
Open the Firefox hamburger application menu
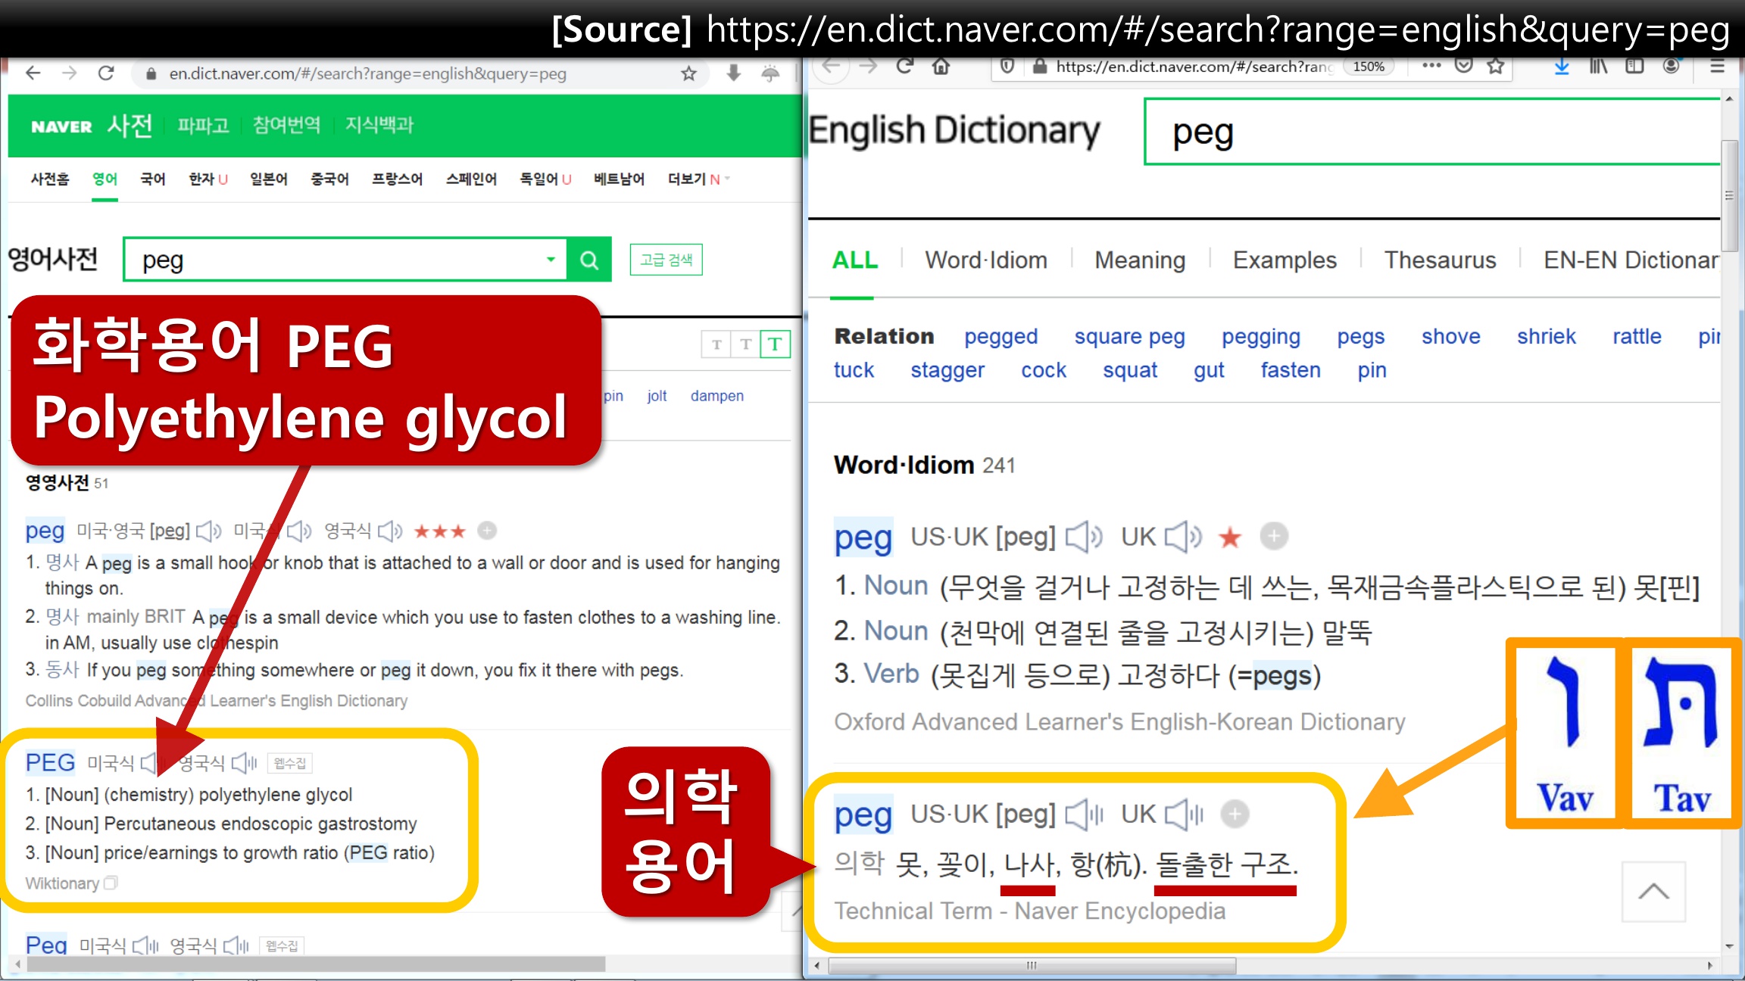[1717, 67]
